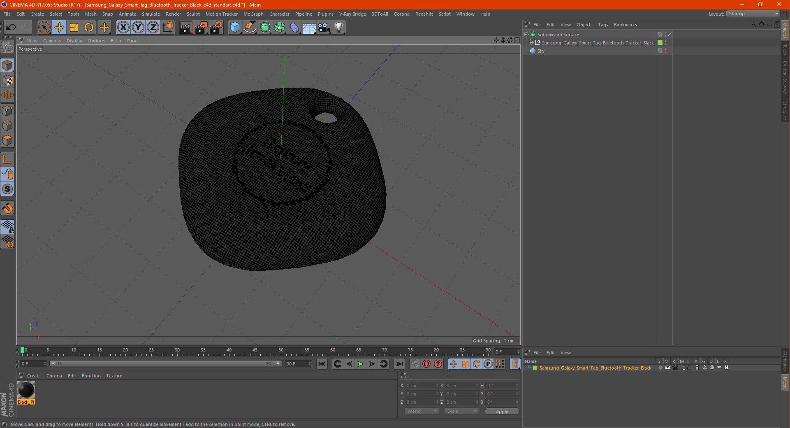Screen dimensions: 790x428
Task: Click the green layer swatch on Samsung object
Action: (x=660, y=43)
